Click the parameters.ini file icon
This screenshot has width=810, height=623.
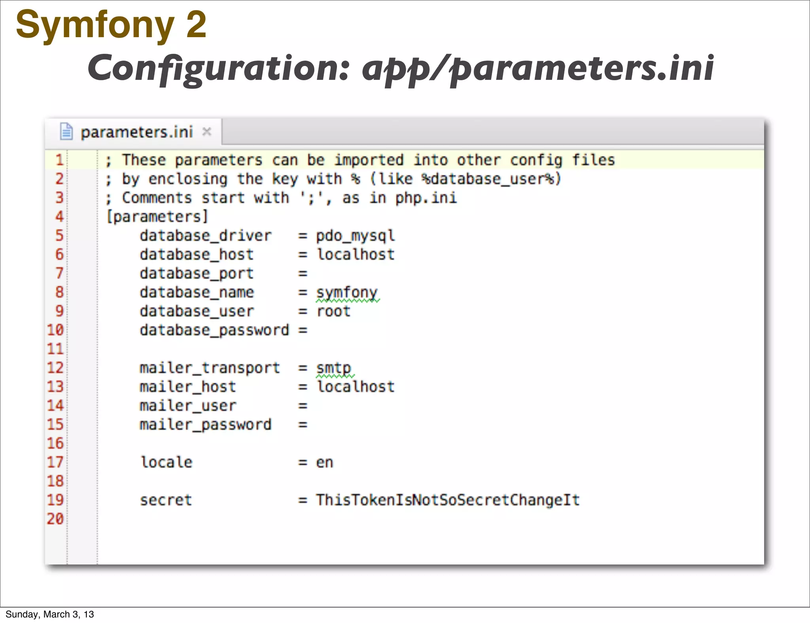[66, 132]
